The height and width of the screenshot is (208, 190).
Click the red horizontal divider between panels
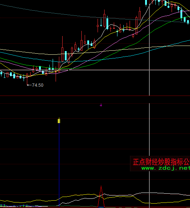click(x=95, y=96)
